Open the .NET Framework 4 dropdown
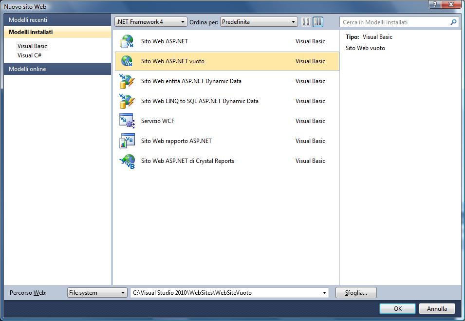 (x=150, y=22)
